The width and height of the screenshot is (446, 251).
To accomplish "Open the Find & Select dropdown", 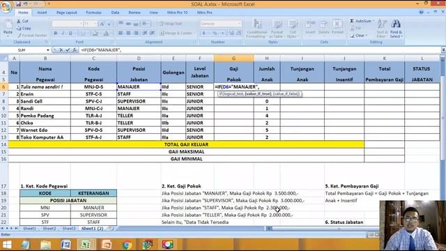I will click(397, 29).
